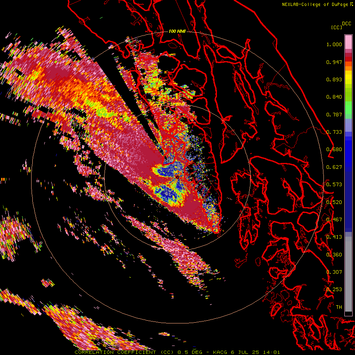Click the 50 NMI range ring label
Viewport: 355px width, 355px height.
pos(177,105)
